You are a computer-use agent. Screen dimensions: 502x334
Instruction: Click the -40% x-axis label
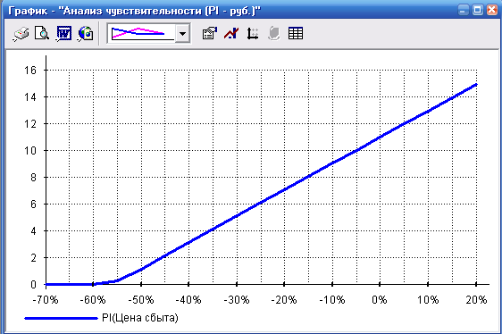188,300
